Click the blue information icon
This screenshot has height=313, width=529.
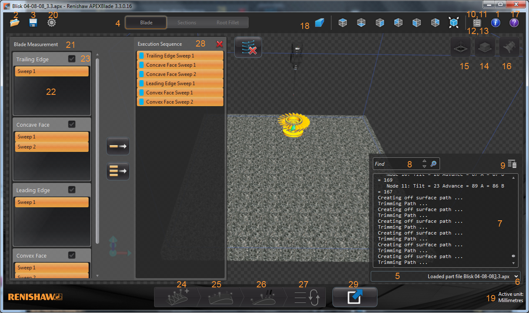coord(495,23)
